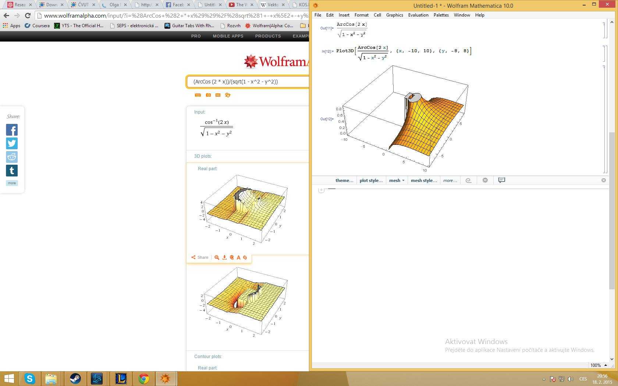Open the Mathematica Evaluation menu

418,15
